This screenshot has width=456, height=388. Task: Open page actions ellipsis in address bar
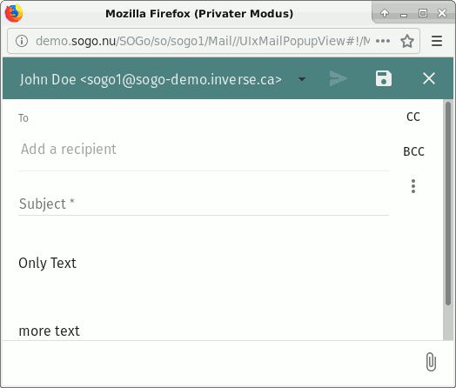click(x=383, y=41)
